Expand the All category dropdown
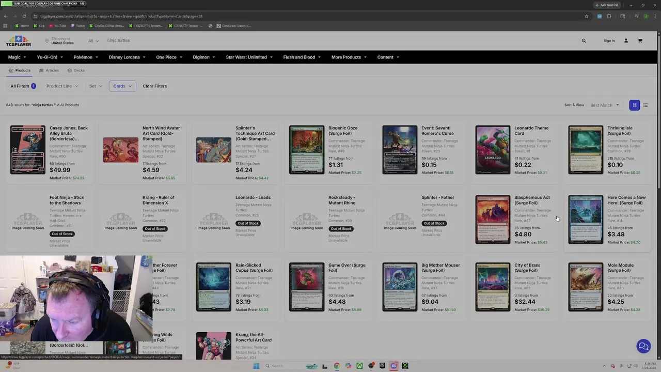 (x=93, y=41)
